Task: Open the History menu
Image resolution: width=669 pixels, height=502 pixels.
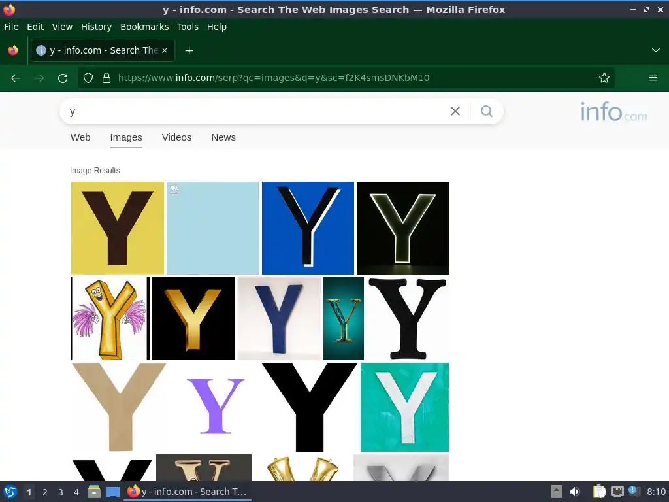Action: pos(96,27)
